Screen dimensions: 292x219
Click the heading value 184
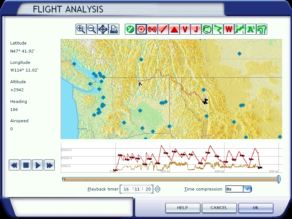[x=14, y=109]
